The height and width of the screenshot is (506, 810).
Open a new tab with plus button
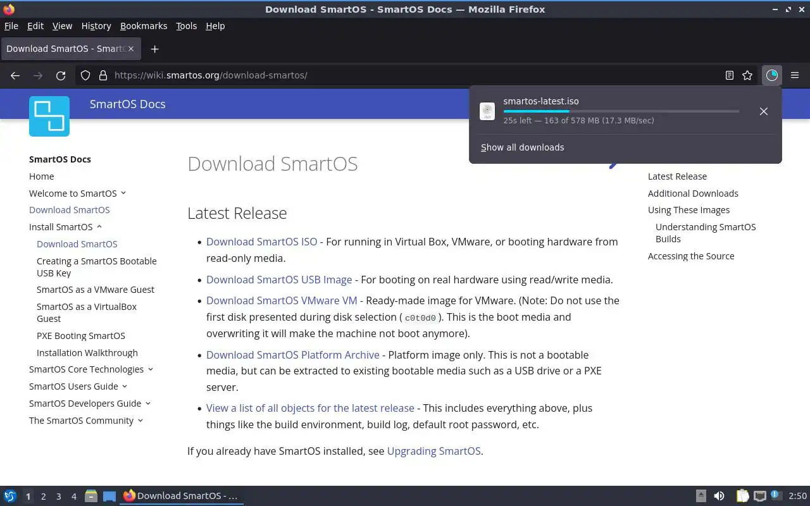coord(154,49)
